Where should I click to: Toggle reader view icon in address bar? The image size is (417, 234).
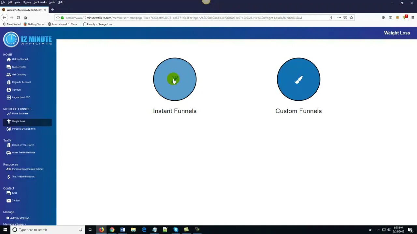pos(330,18)
